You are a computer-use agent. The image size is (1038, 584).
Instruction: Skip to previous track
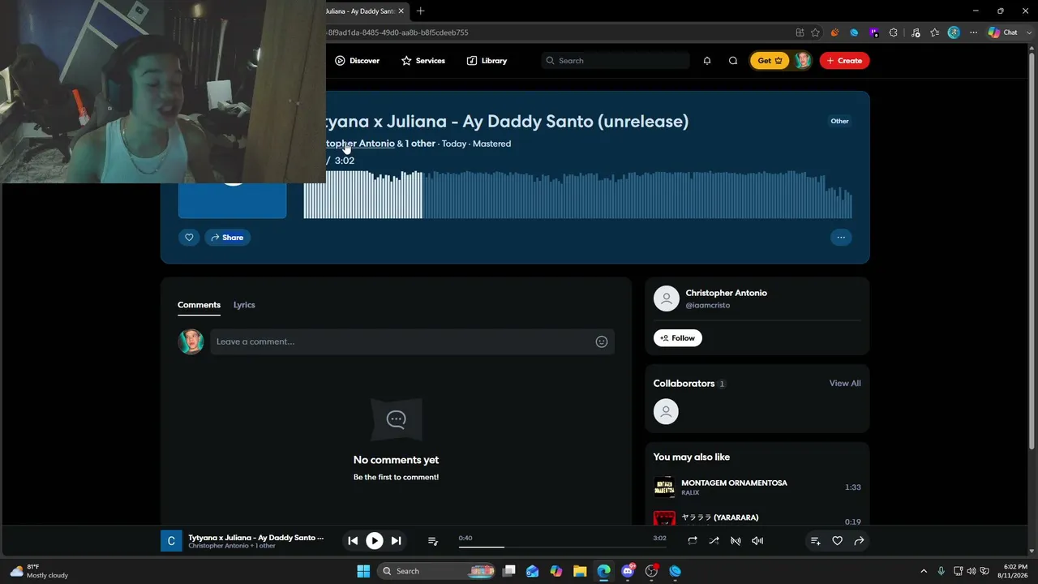pyautogui.click(x=353, y=541)
